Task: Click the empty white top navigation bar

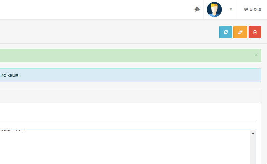Action: [x=95, y=9]
